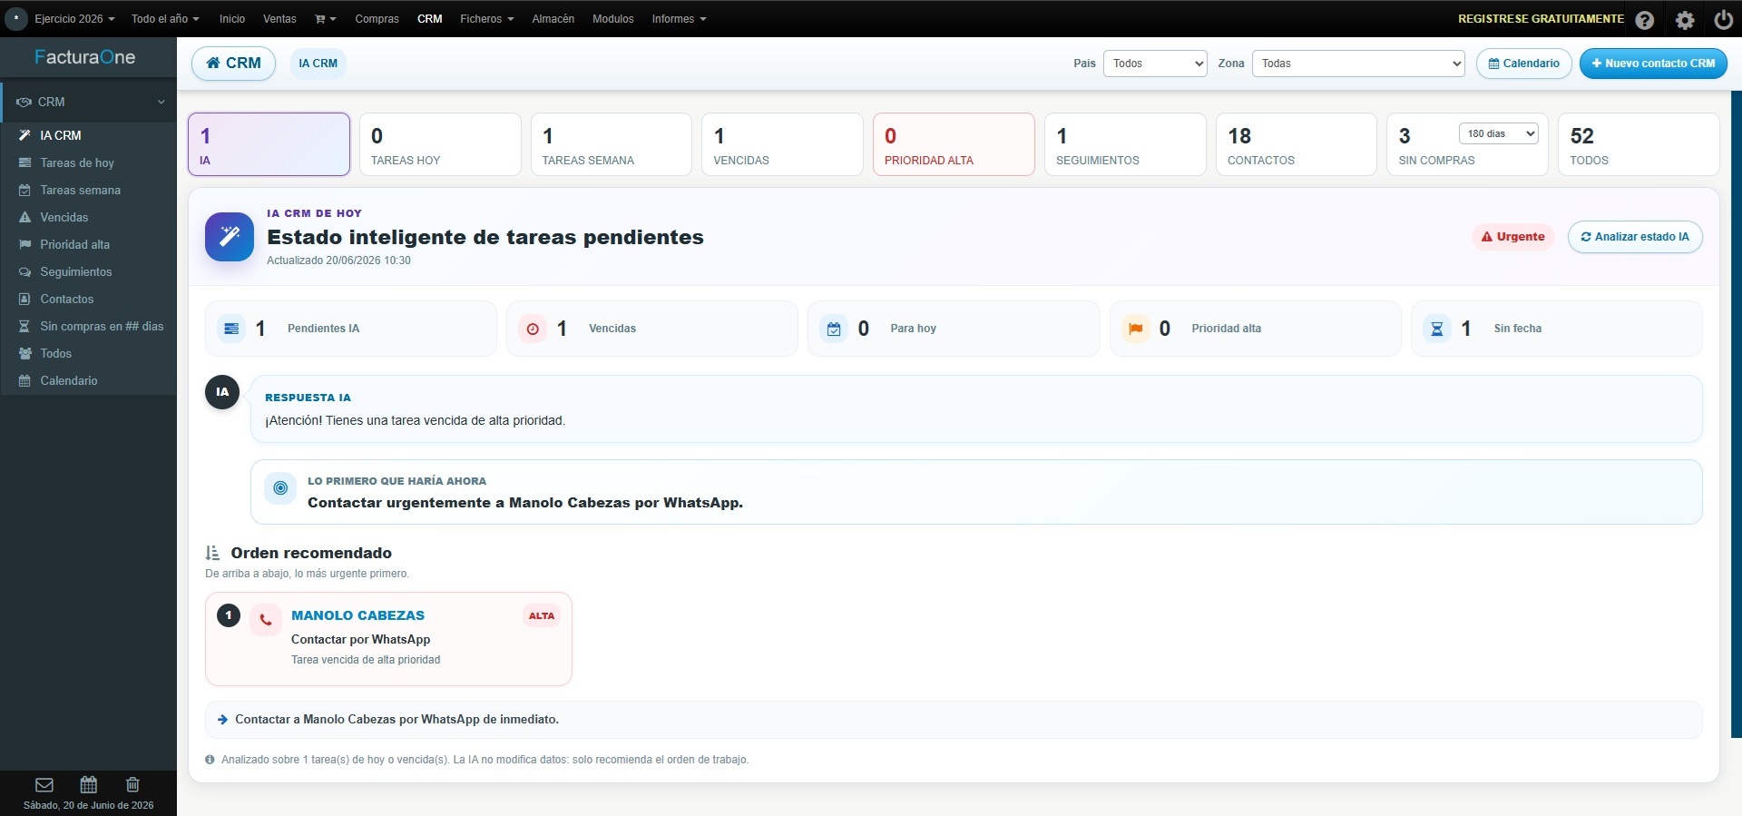The height and width of the screenshot is (816, 1742).
Task: Click the power logout icon
Action: tap(1723, 19)
